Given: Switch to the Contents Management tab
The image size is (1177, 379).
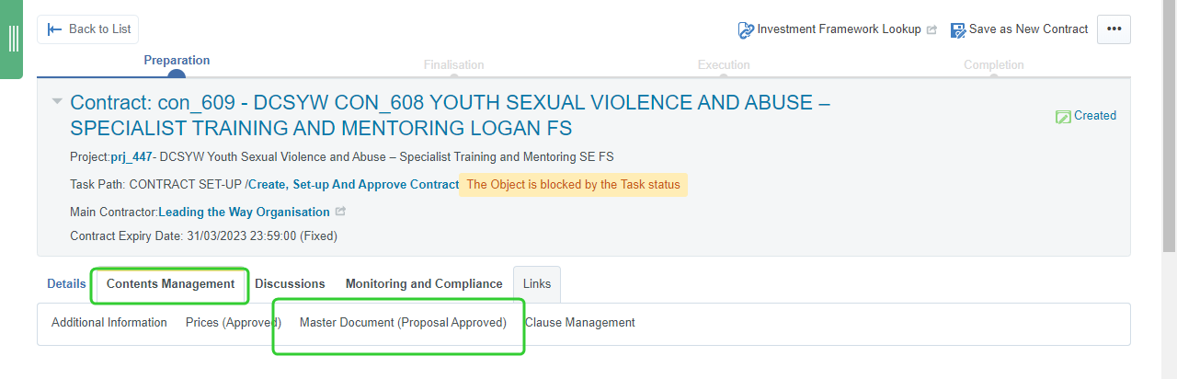Looking at the screenshot, I should [170, 284].
